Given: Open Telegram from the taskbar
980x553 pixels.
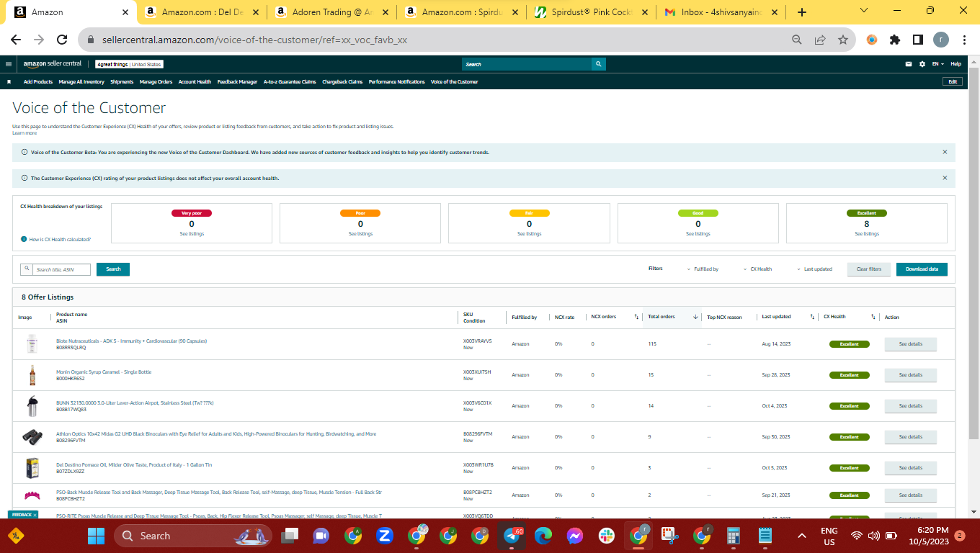Looking at the screenshot, I should pyautogui.click(x=513, y=536).
